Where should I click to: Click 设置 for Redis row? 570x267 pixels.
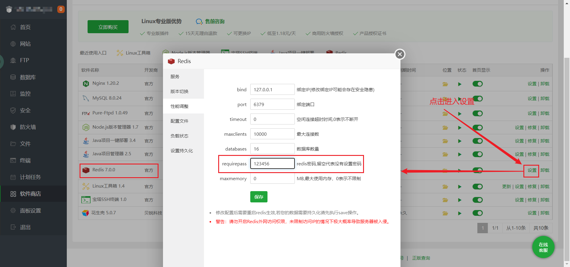point(532,170)
